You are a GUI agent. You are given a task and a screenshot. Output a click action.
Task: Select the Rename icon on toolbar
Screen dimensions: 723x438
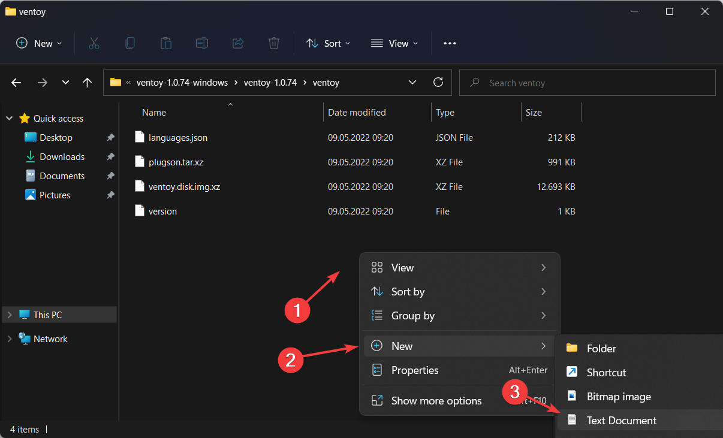click(201, 43)
